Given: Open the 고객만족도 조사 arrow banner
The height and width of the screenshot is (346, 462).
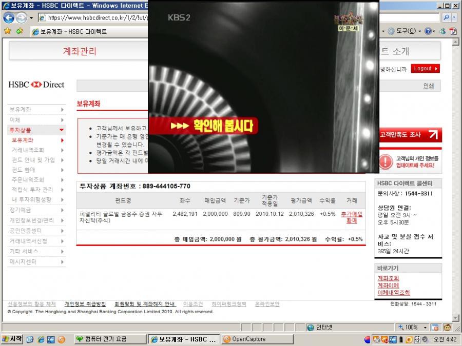Looking at the screenshot, I should pyautogui.click(x=411, y=135).
